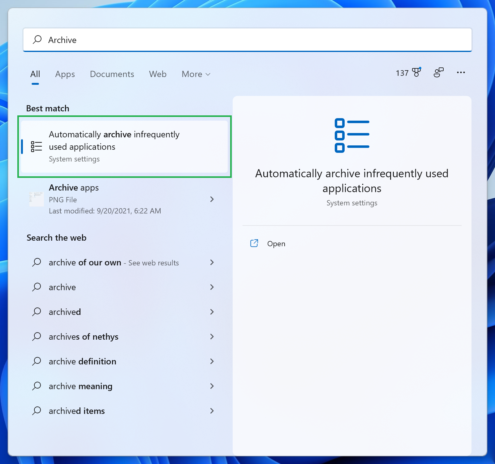The height and width of the screenshot is (464, 495).
Task: Switch to the Web filter tab
Action: point(158,74)
